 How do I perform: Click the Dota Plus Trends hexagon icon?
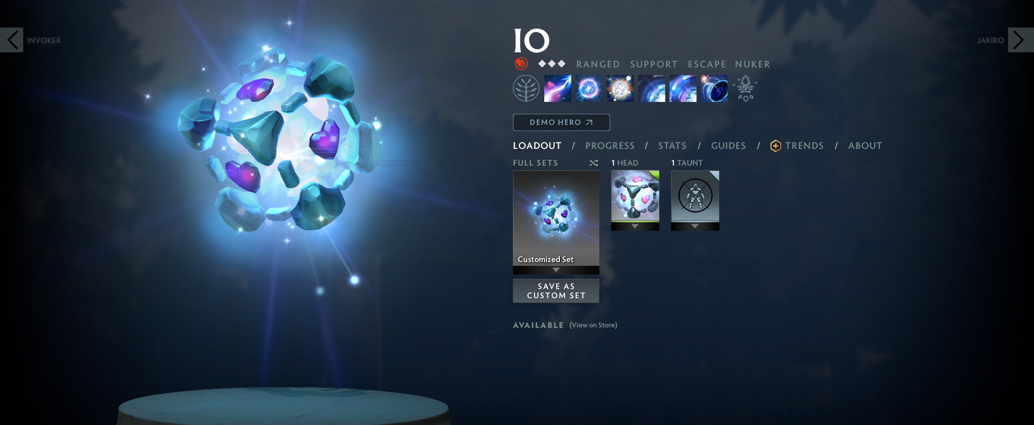point(775,146)
